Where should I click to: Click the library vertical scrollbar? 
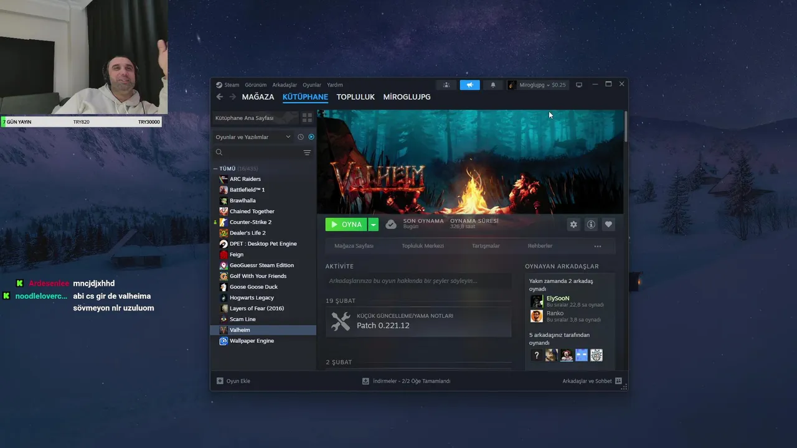[x=625, y=128]
